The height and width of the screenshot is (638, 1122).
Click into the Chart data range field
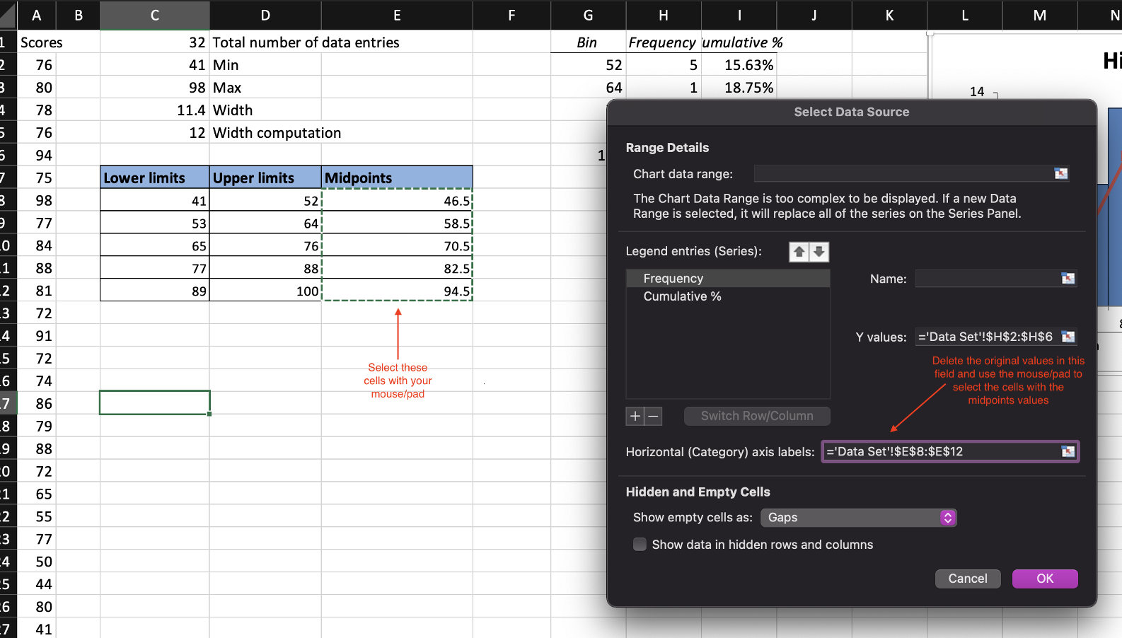pyautogui.click(x=902, y=174)
